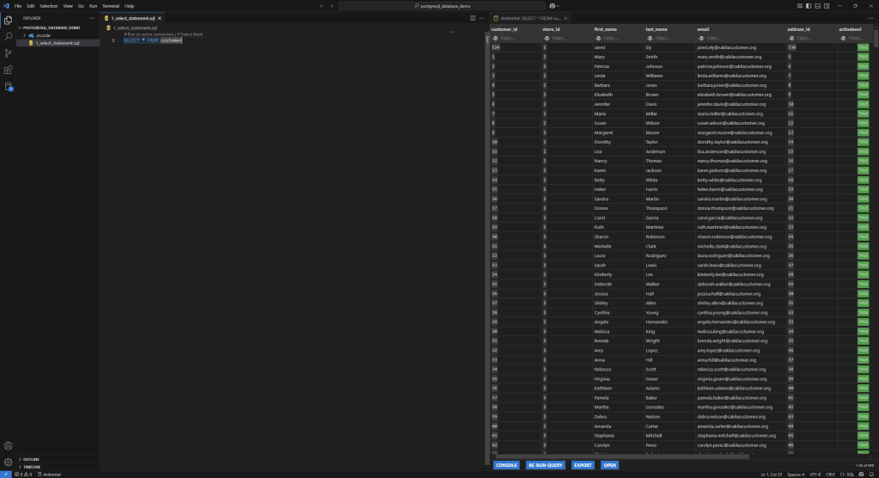Expand the Timeline section
Screen dimensions: 879x478
click(31, 467)
